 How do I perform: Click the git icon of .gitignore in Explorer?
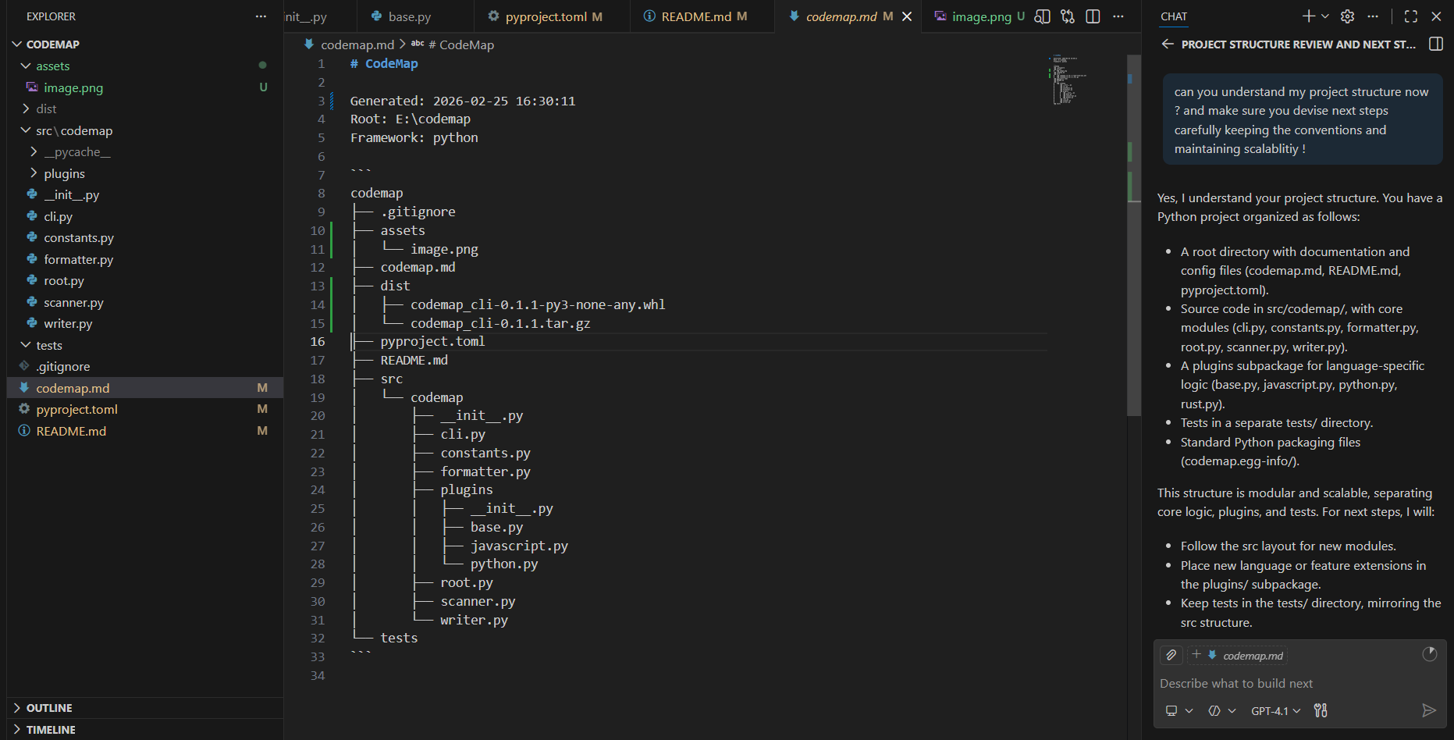[24, 366]
